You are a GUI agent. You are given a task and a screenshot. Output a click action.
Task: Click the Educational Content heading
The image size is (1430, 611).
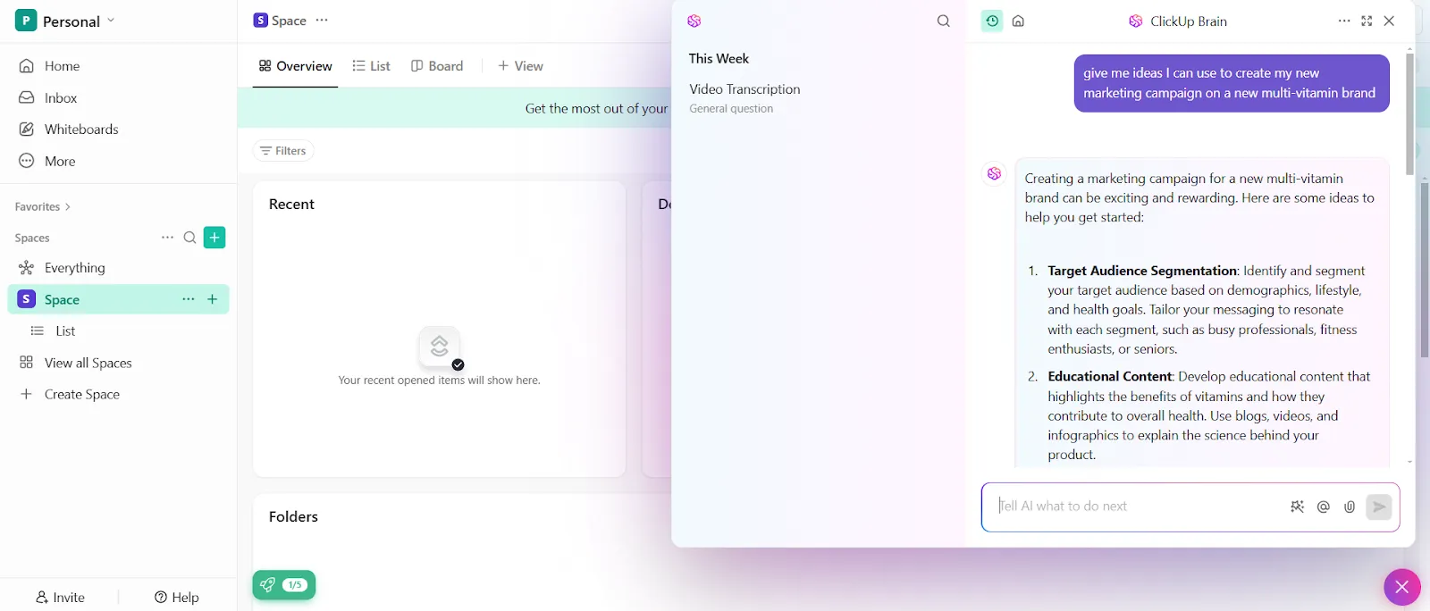(x=1110, y=377)
